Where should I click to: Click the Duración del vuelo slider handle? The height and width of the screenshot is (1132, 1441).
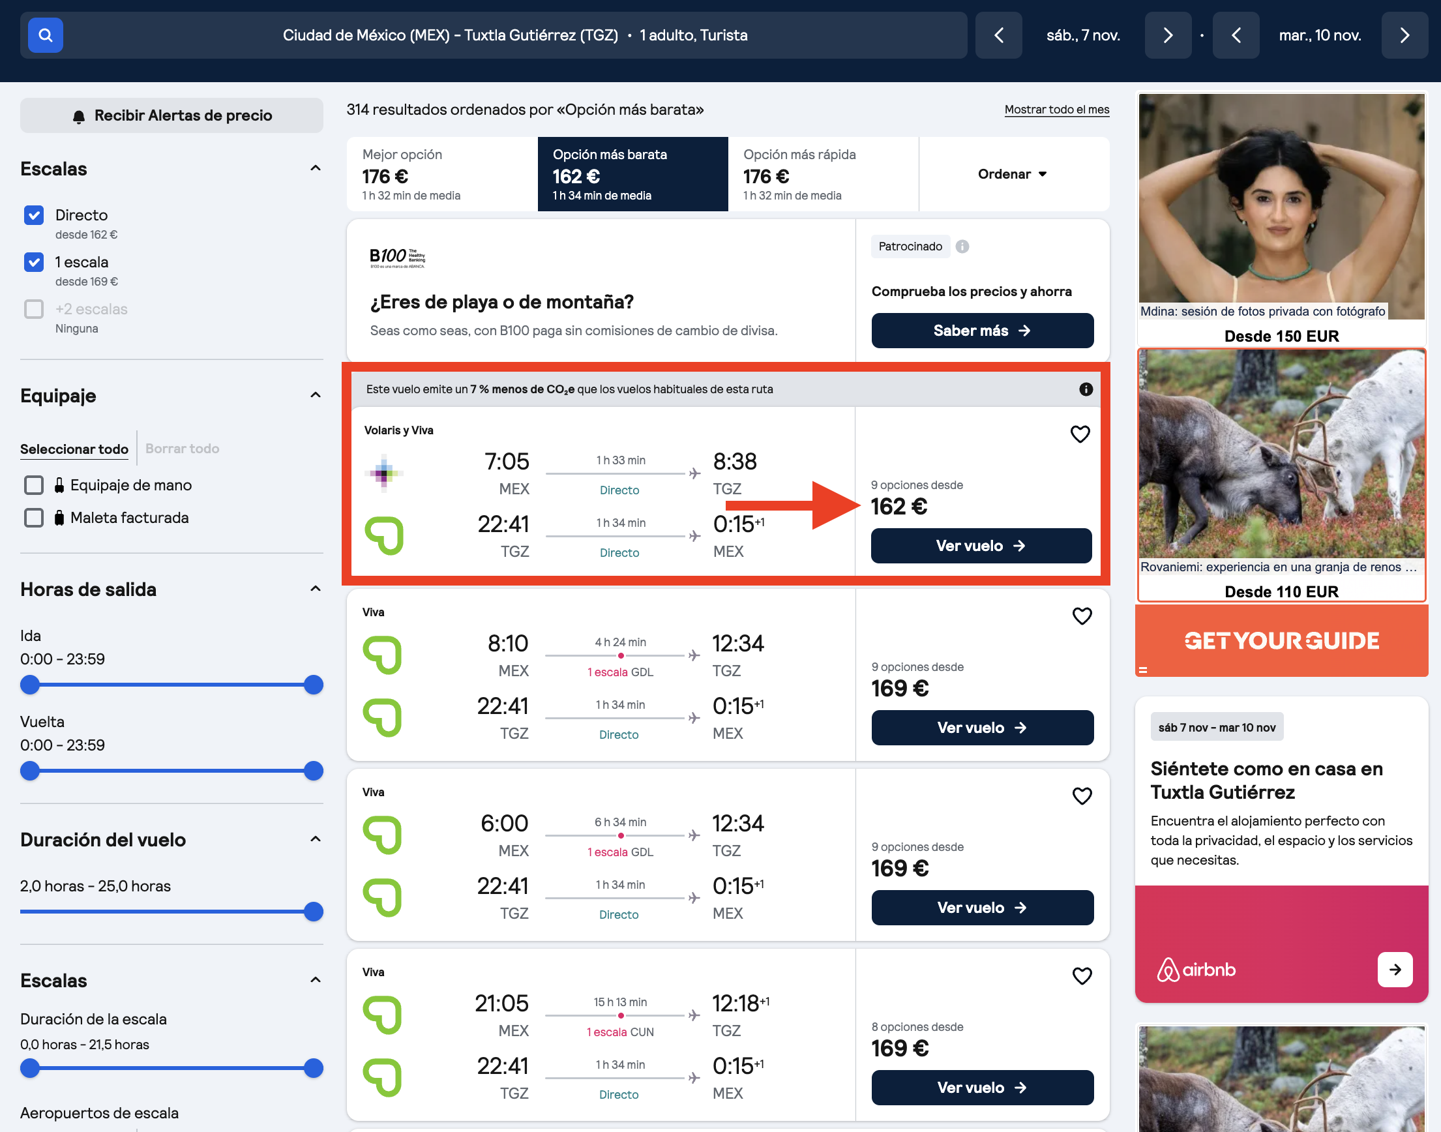[314, 912]
